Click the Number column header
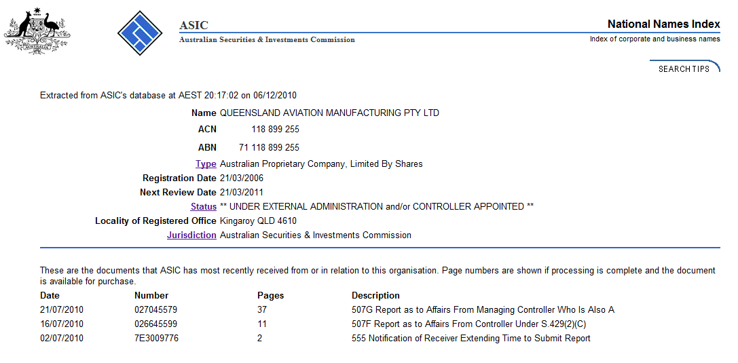 click(151, 296)
